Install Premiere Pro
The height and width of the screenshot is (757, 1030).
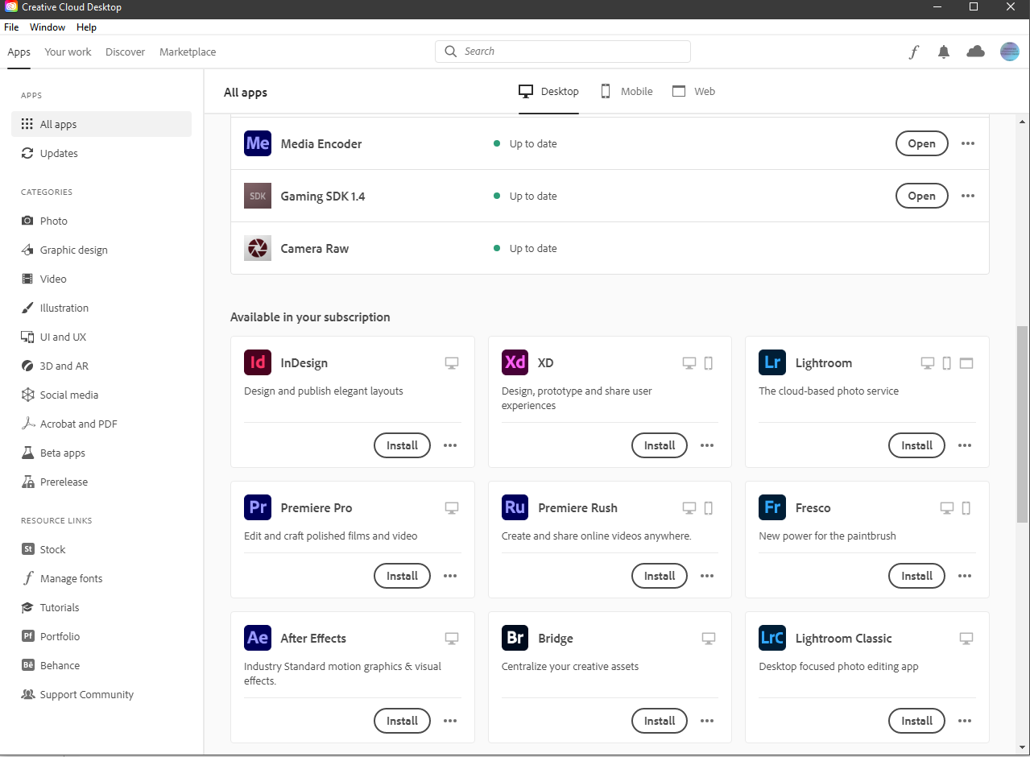click(402, 576)
